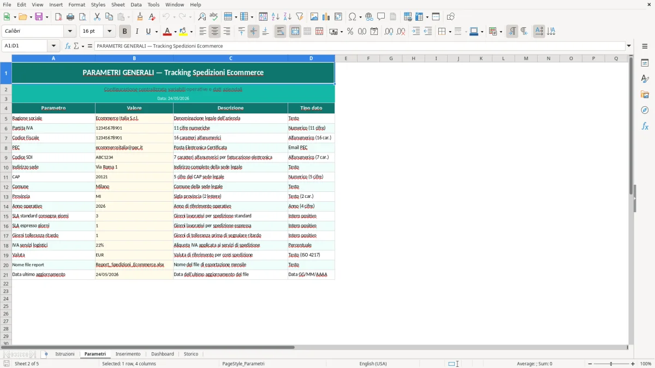Click the formula input line

click(360, 46)
